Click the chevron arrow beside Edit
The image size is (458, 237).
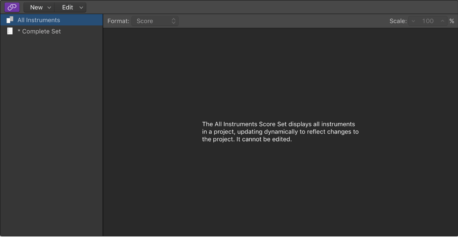pos(81,7)
